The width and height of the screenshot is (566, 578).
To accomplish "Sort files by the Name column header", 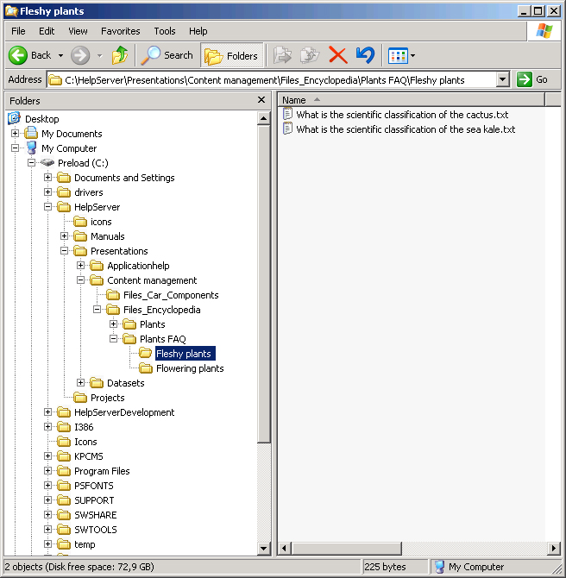I will coord(411,100).
